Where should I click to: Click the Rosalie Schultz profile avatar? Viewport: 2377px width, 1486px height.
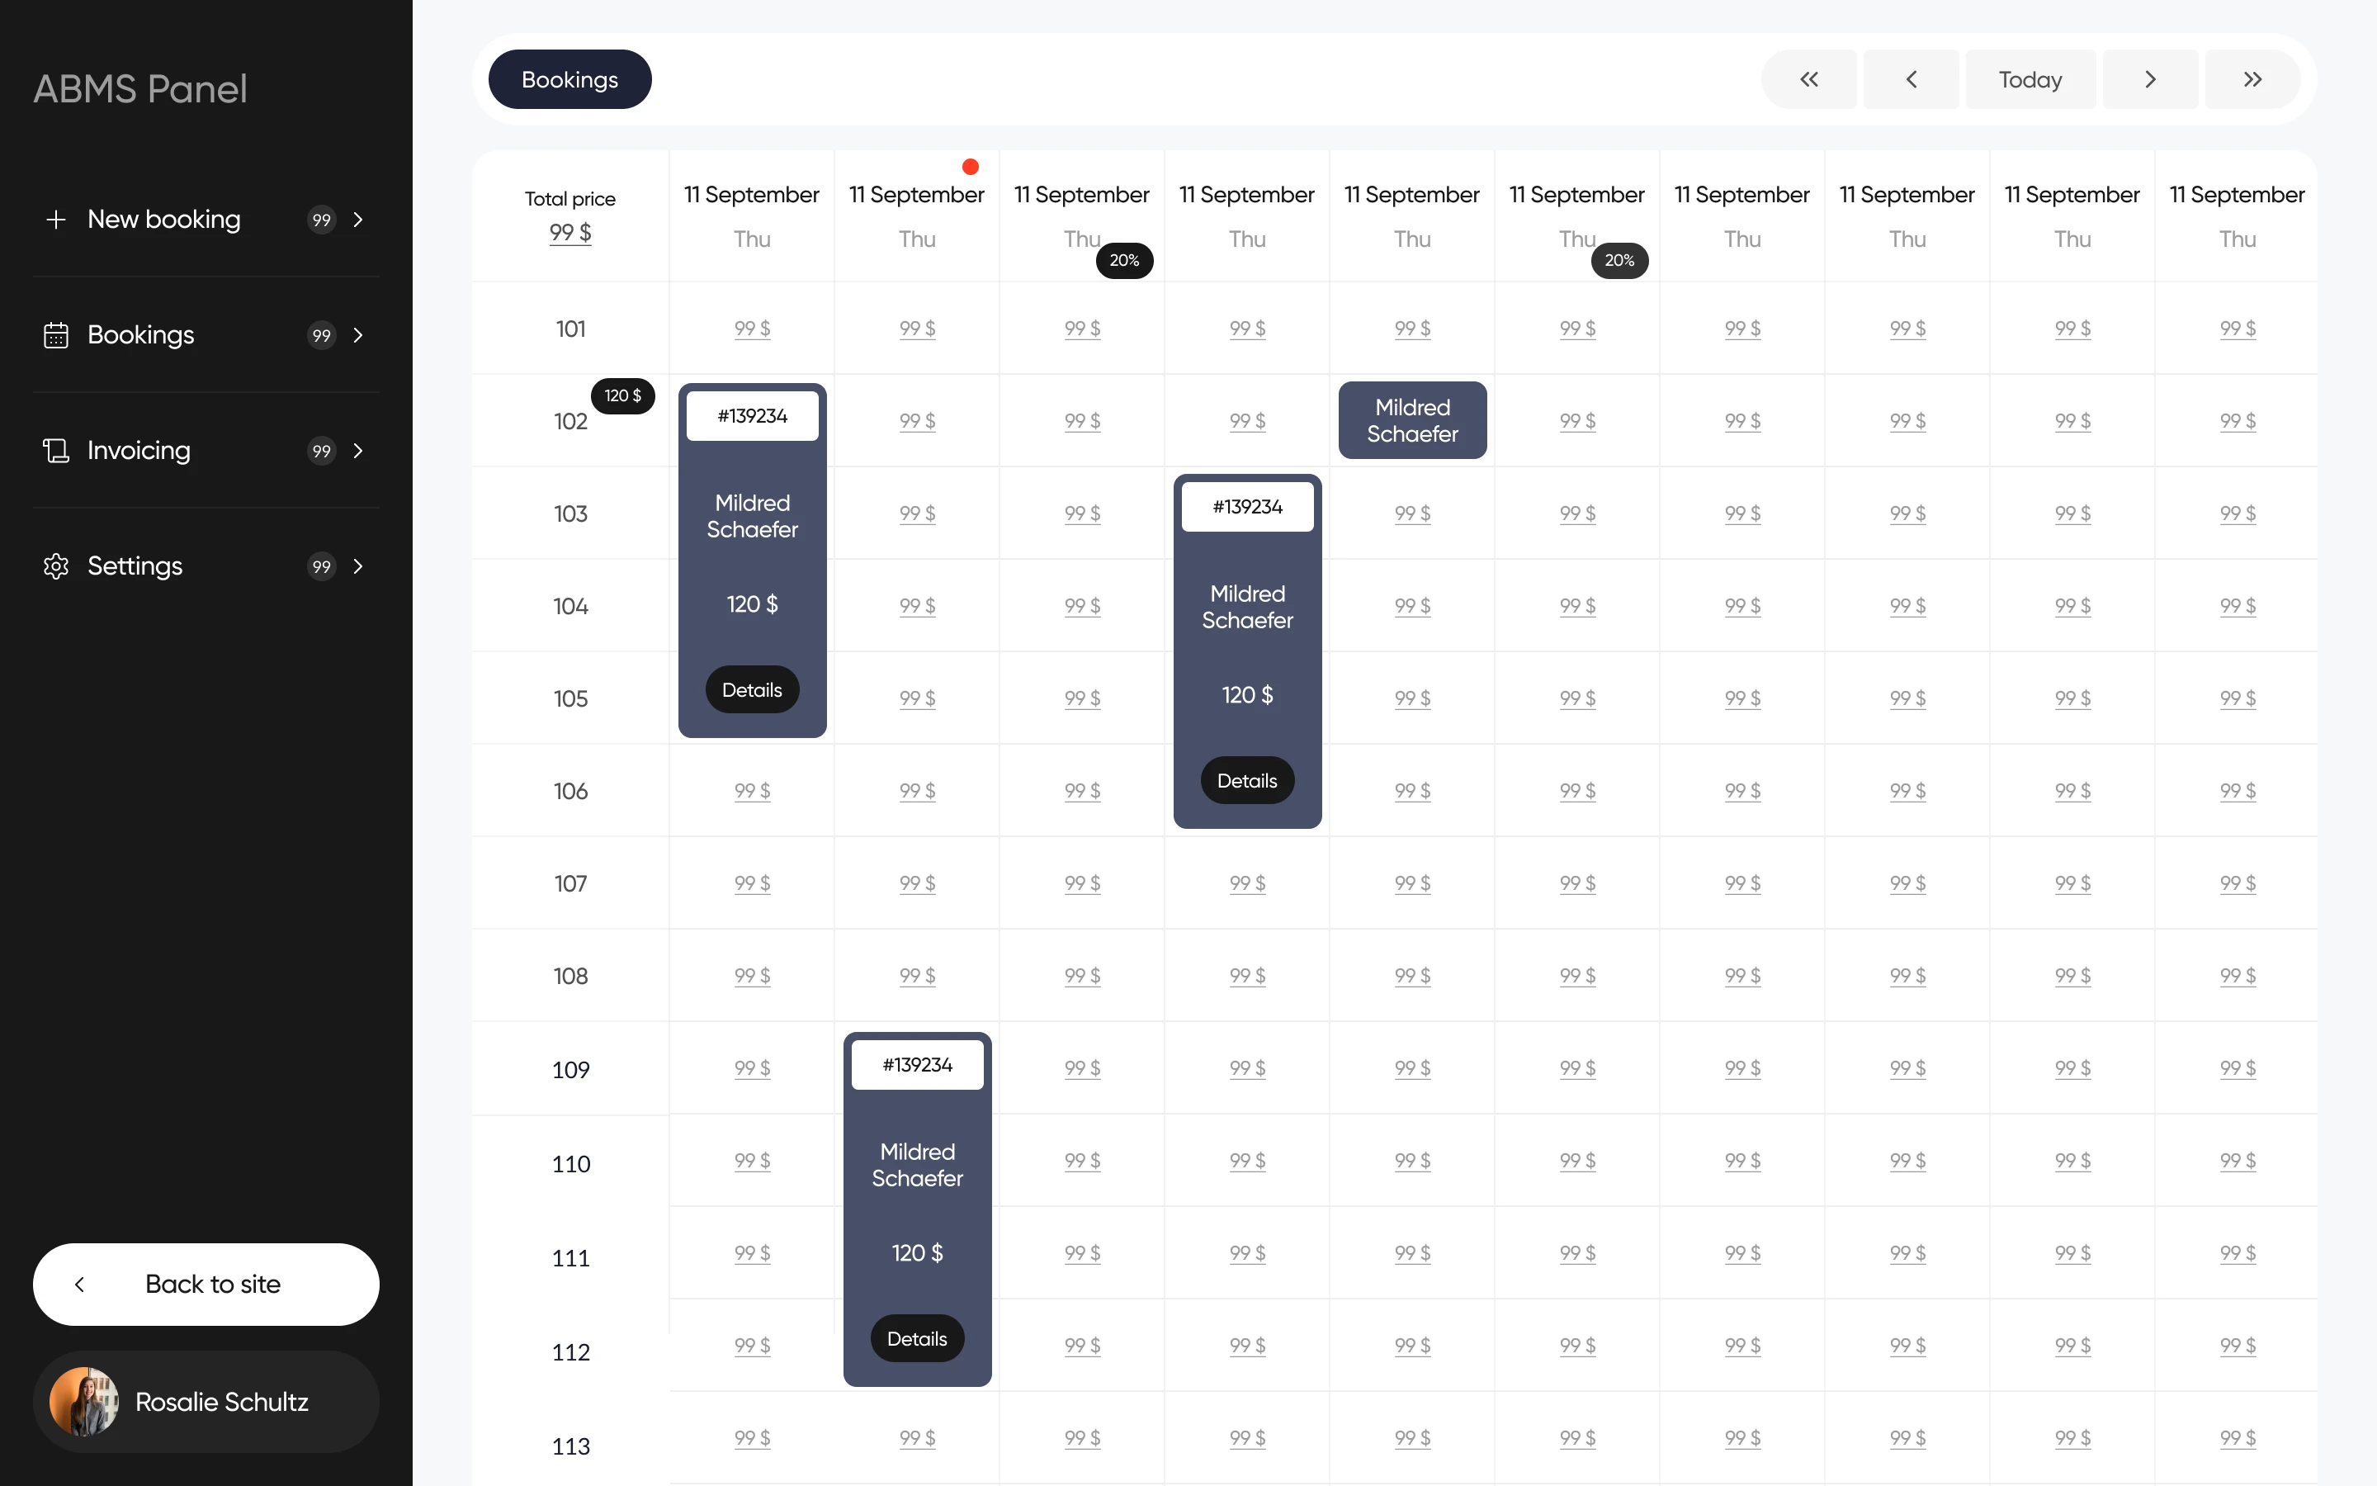pos(84,1402)
